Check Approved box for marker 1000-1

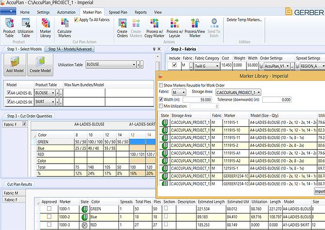click(x=49, y=209)
